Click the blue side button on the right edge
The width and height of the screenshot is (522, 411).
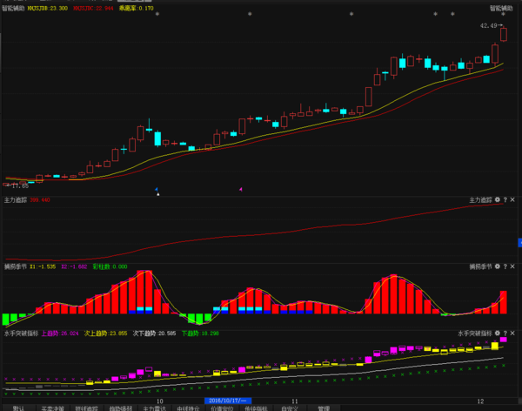click(x=520, y=243)
